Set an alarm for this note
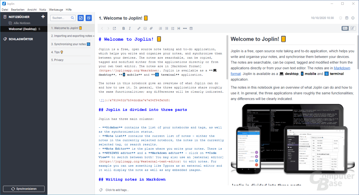The image size is (359, 195). tap(340, 18)
